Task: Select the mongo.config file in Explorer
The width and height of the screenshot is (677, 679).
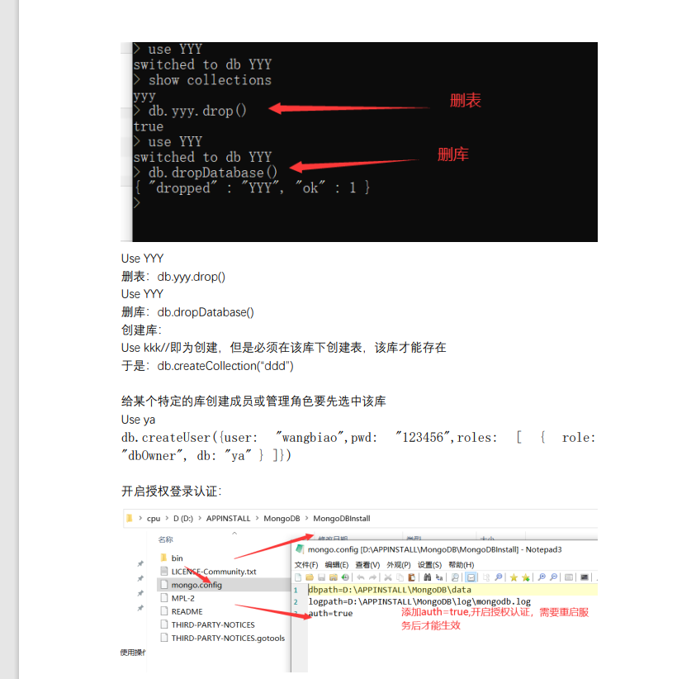Action: tap(224, 585)
